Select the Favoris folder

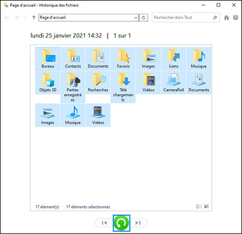tap(123, 59)
